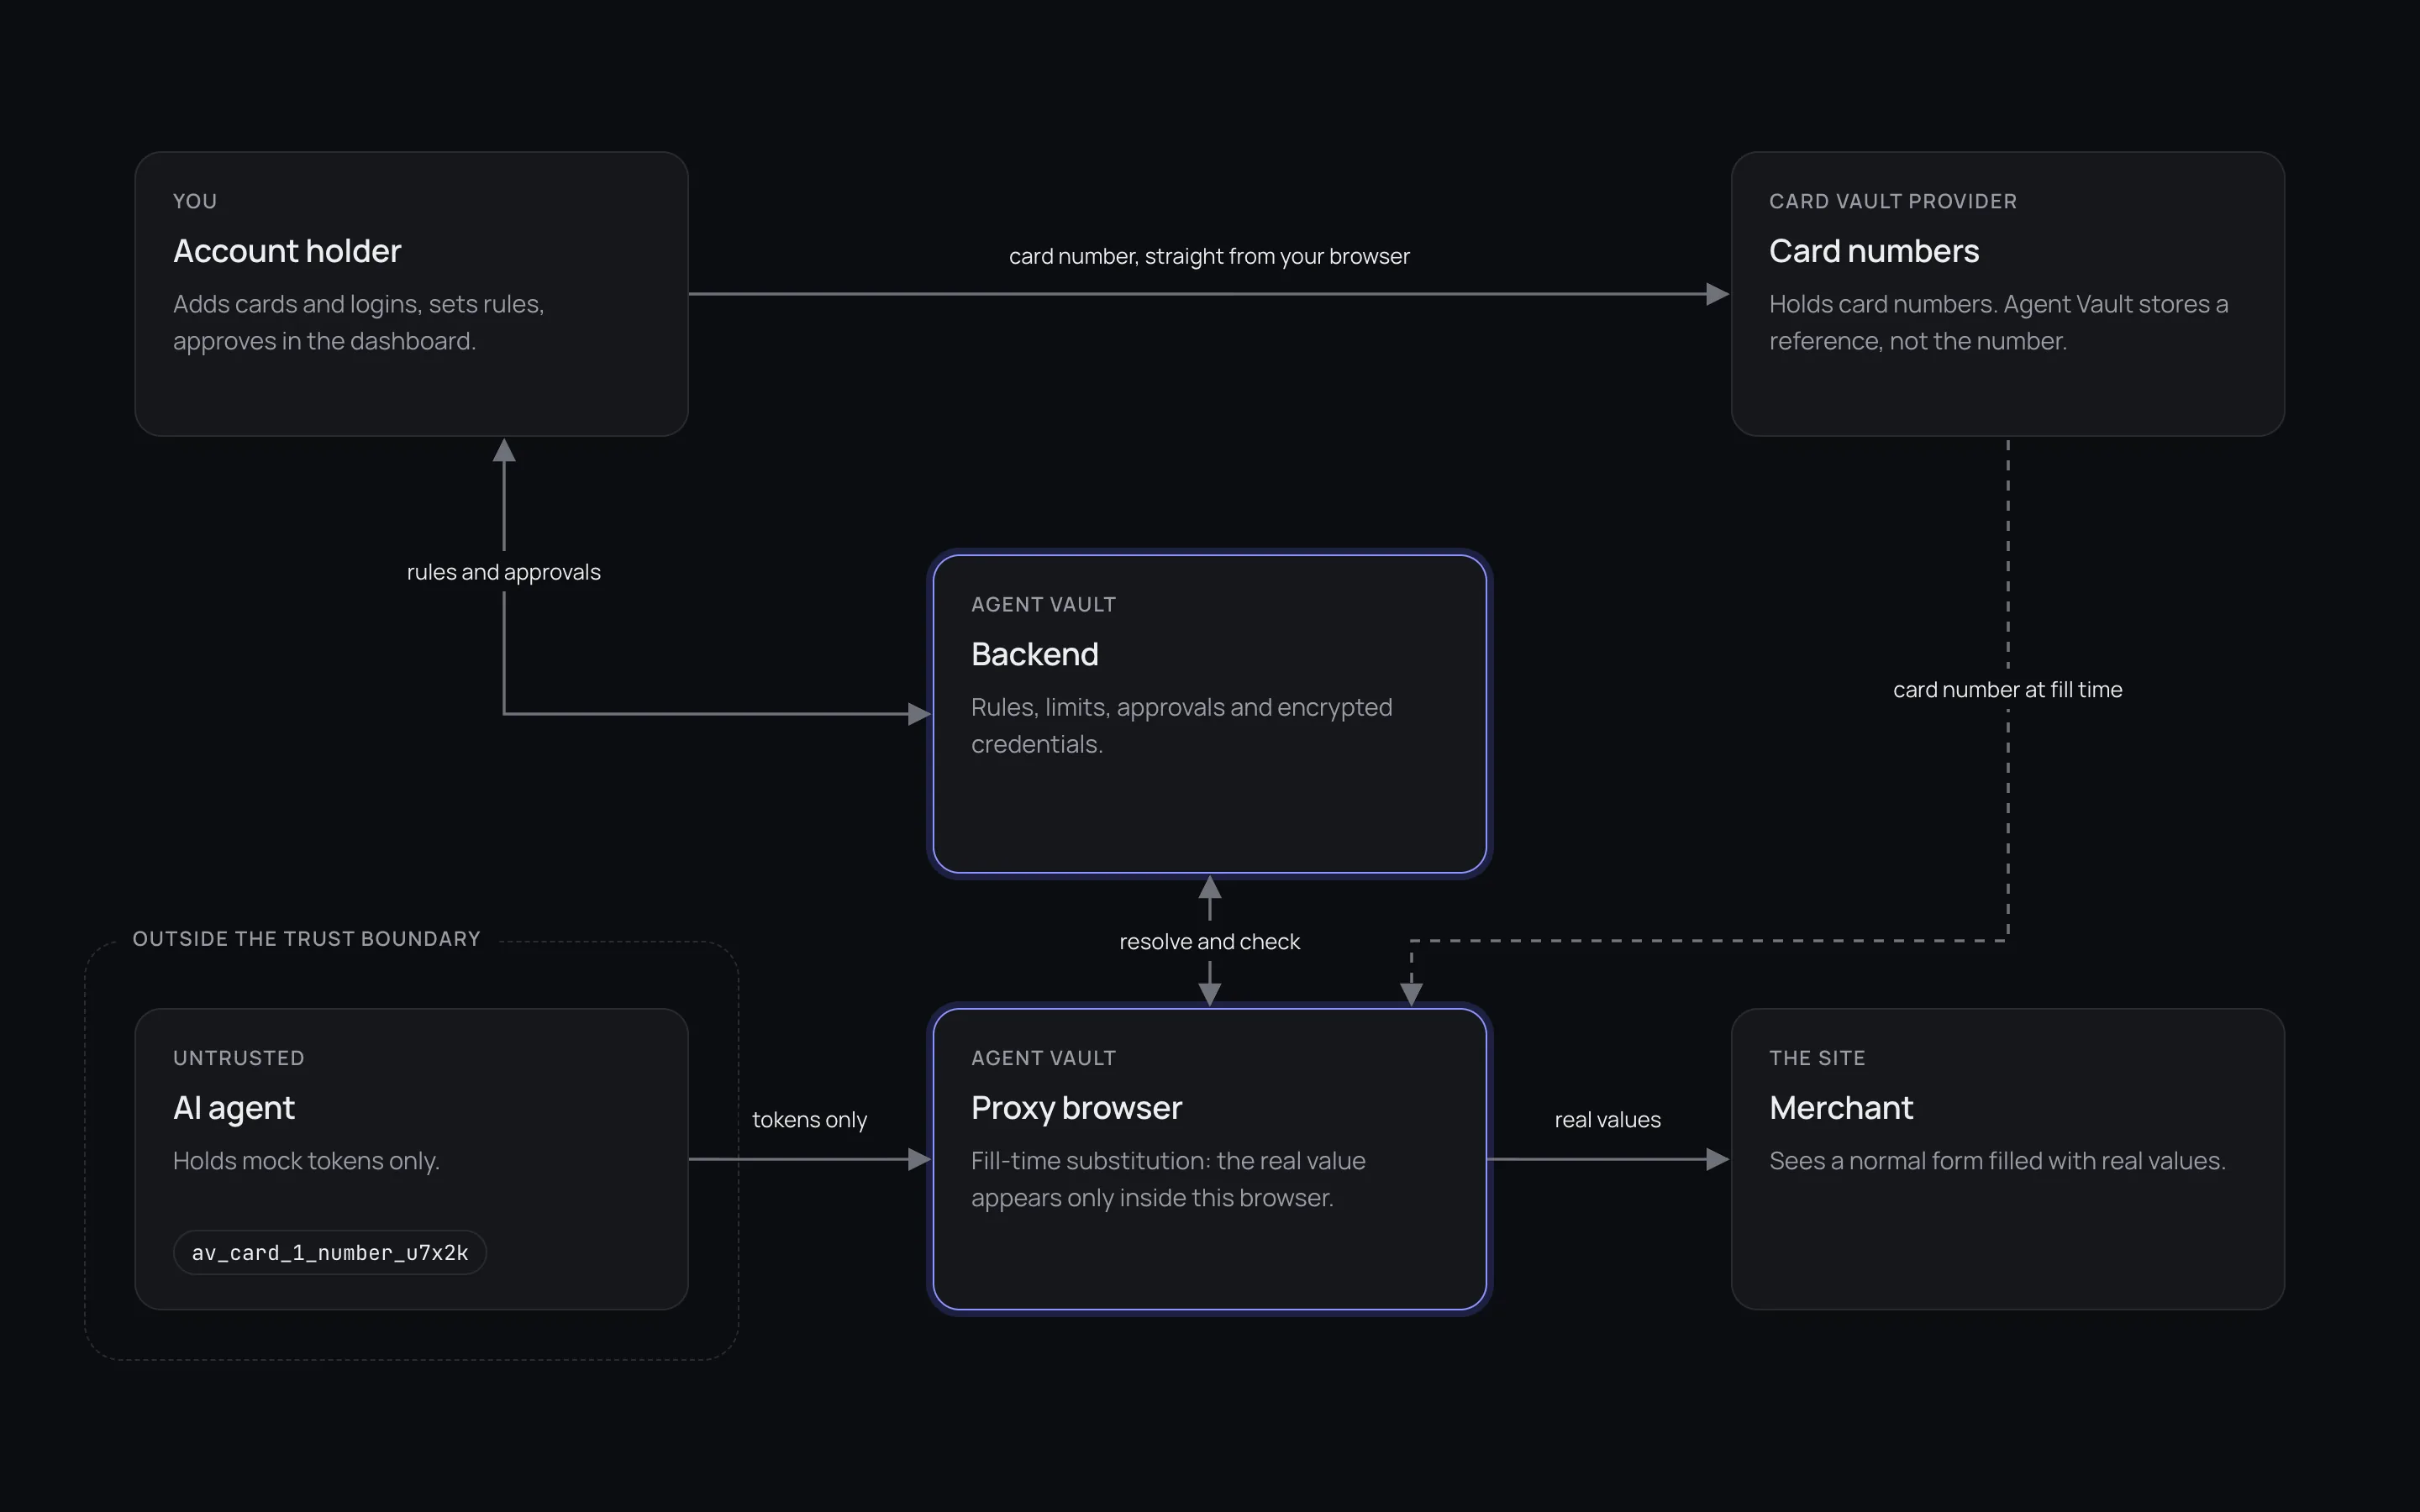Click the "Fill-time substitution" description text
The height and width of the screenshot is (1512, 2420).
click(x=1168, y=1179)
